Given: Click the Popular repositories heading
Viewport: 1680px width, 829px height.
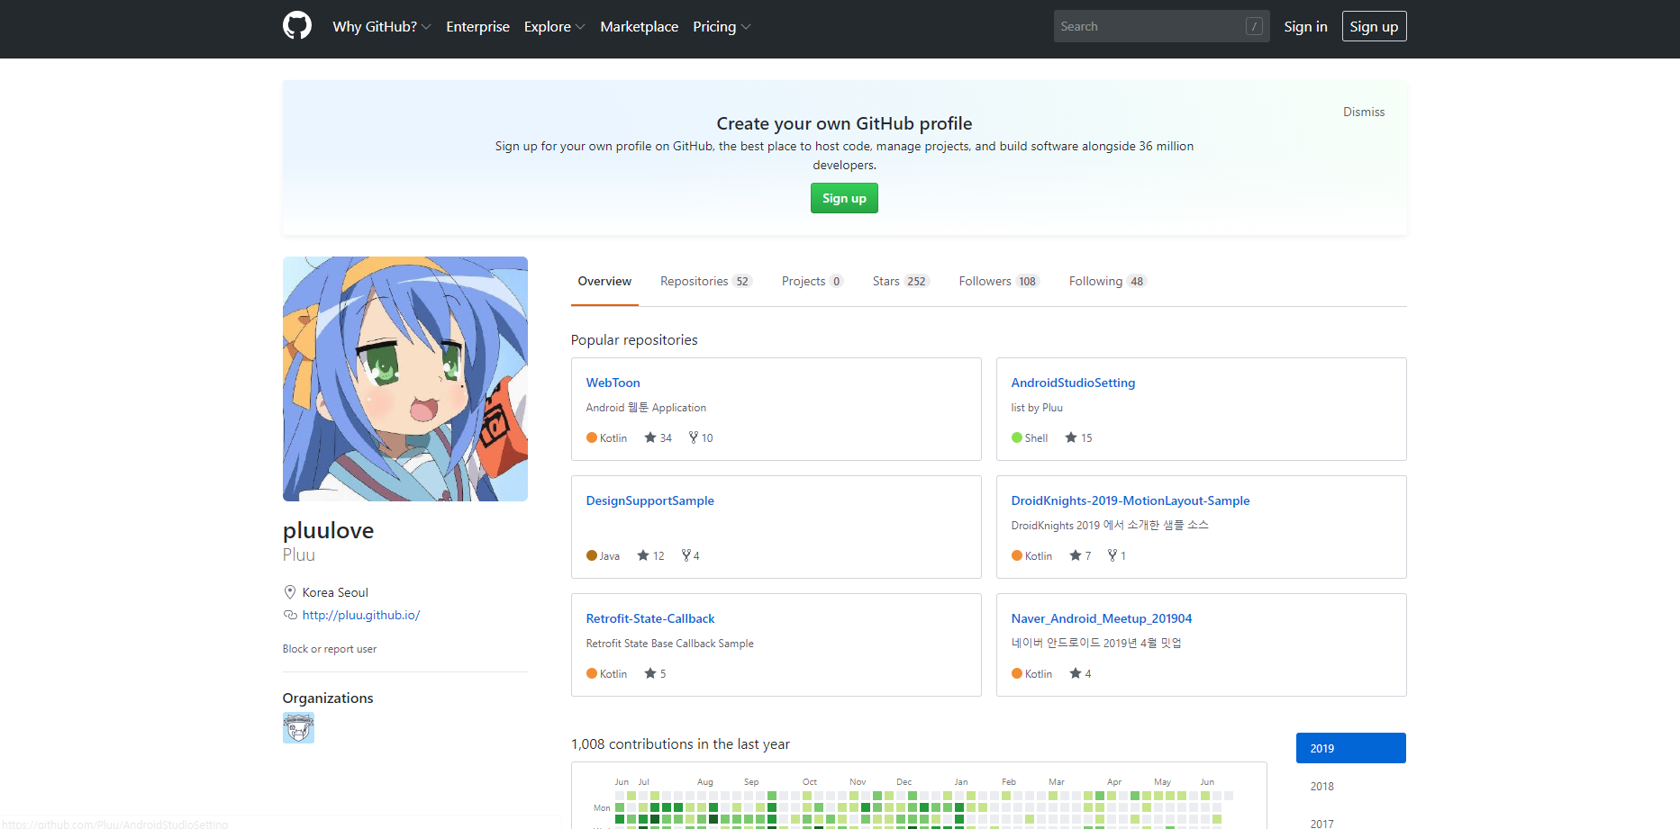Looking at the screenshot, I should tap(634, 339).
